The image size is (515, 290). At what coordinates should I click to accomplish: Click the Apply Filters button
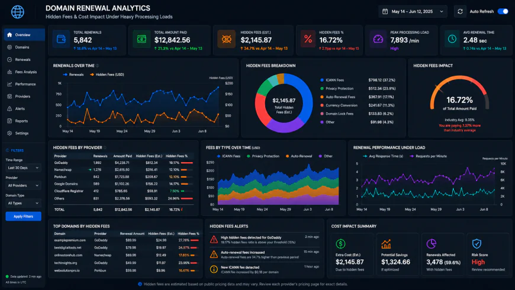point(23,217)
